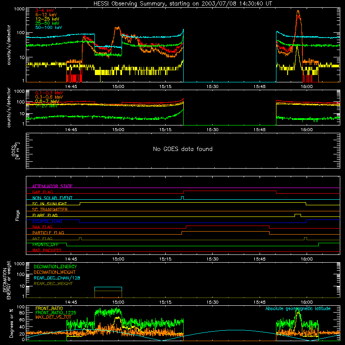Click the DECIMATION_WEIGHT legend label
This screenshot has height=345, width=345.
(x=55, y=272)
